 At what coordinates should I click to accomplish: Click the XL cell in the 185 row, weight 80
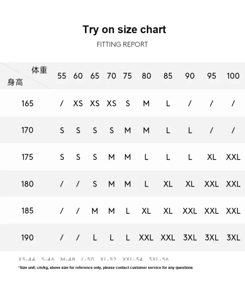(x=146, y=211)
